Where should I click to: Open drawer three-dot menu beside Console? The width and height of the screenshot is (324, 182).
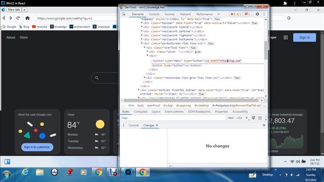pyautogui.click(x=124, y=125)
